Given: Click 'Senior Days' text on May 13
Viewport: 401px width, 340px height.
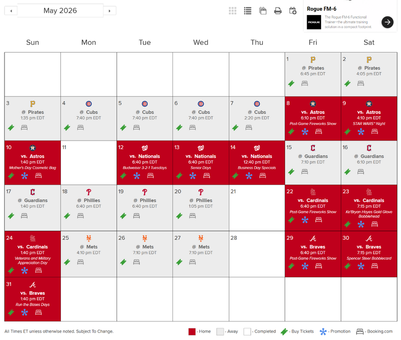Looking at the screenshot, I should click(x=201, y=168).
